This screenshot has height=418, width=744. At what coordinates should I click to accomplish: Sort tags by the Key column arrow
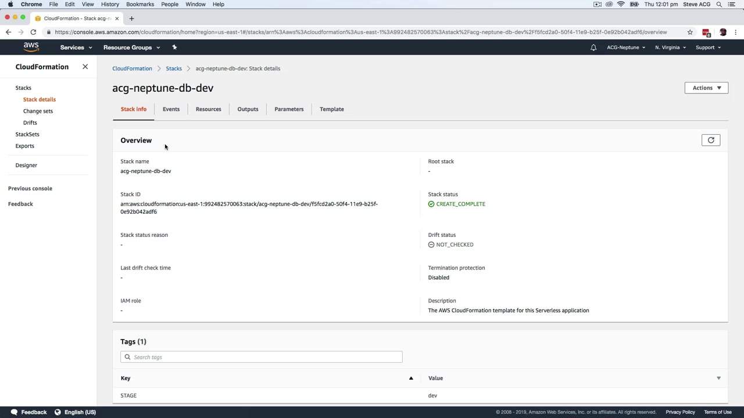(x=411, y=378)
